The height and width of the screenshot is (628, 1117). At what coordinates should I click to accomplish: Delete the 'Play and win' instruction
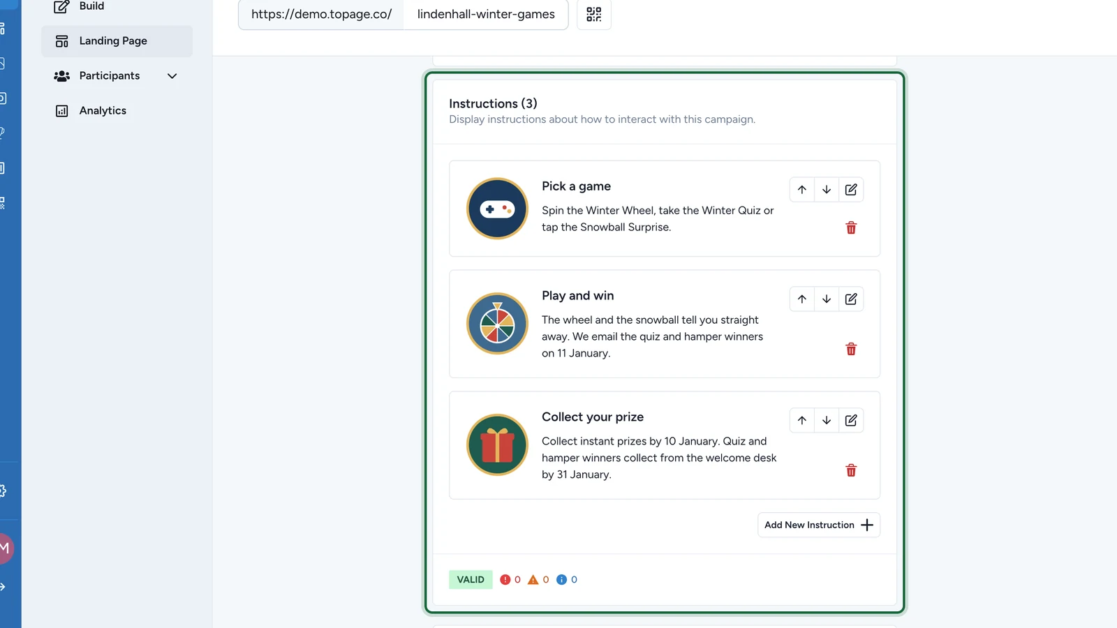851,350
